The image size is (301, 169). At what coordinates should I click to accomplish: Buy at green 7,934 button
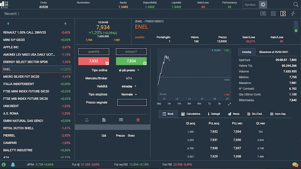coord(131,61)
